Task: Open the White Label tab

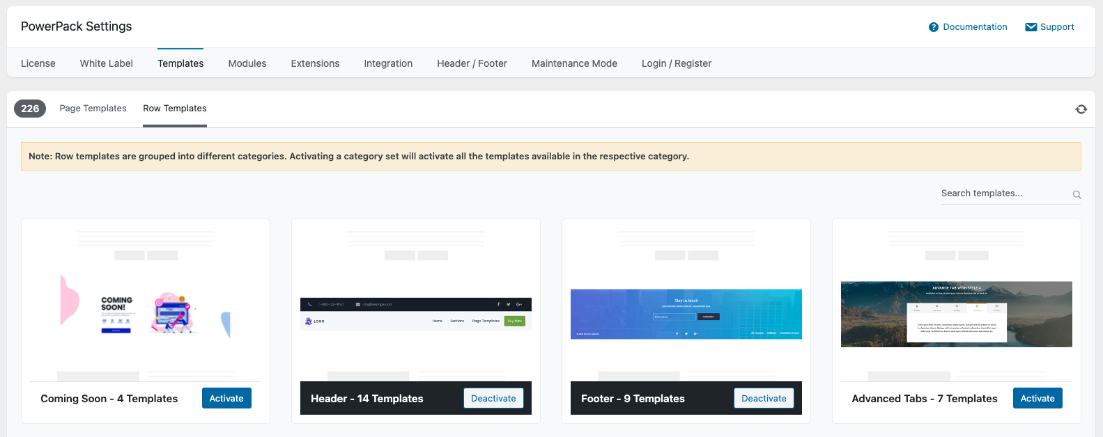Action: (x=107, y=63)
